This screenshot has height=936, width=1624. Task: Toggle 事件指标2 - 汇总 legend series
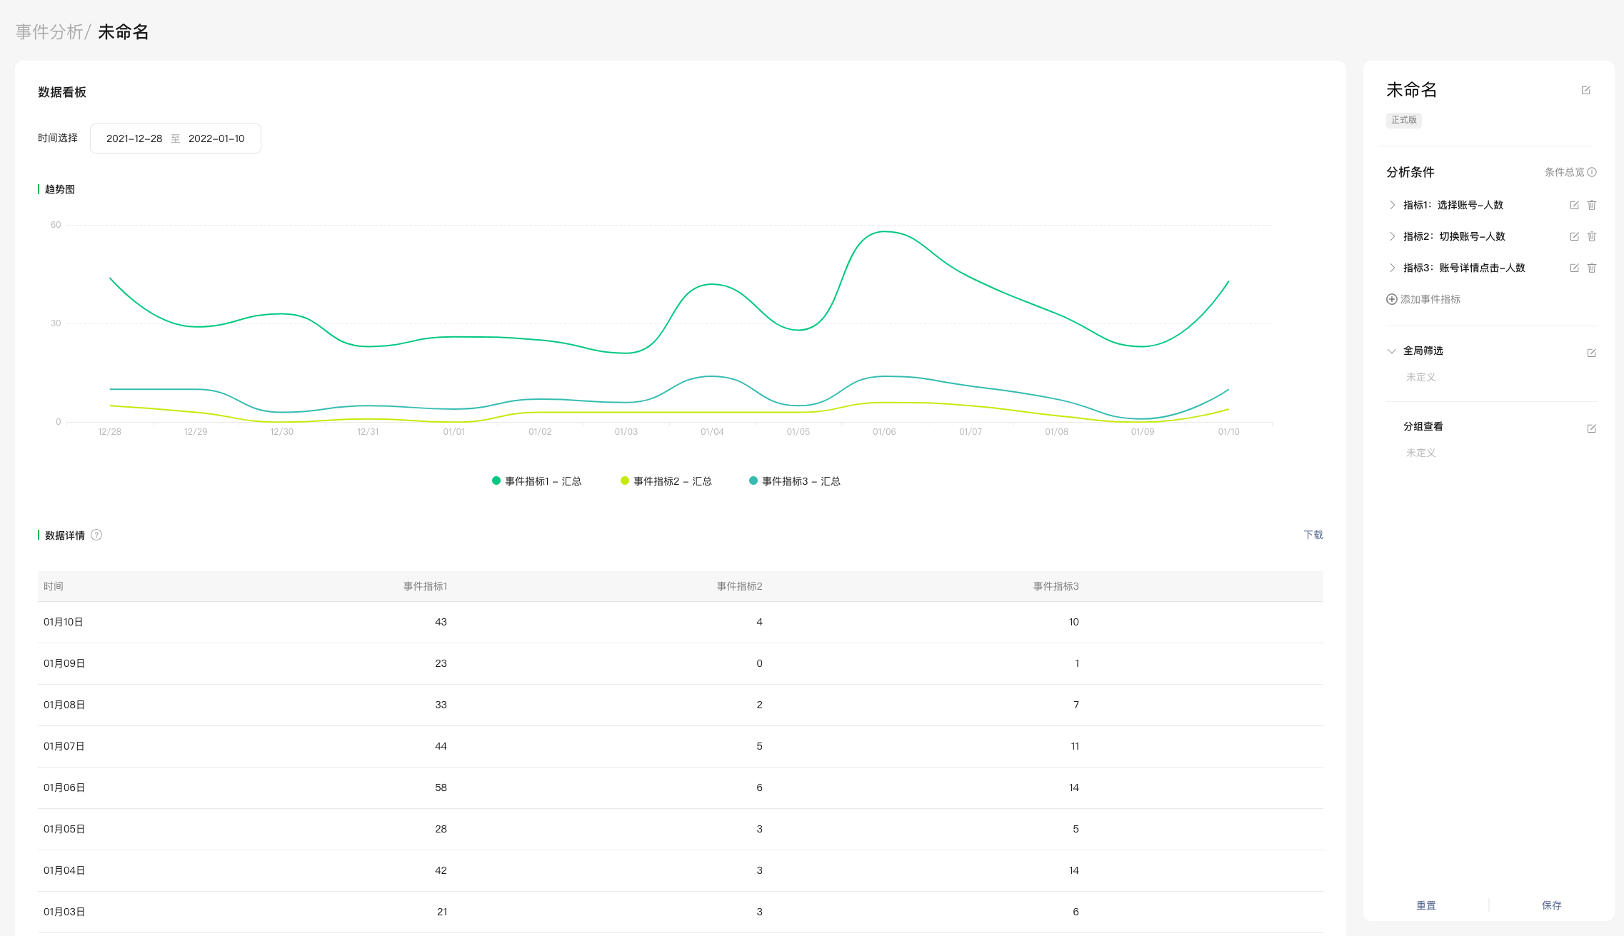click(666, 481)
